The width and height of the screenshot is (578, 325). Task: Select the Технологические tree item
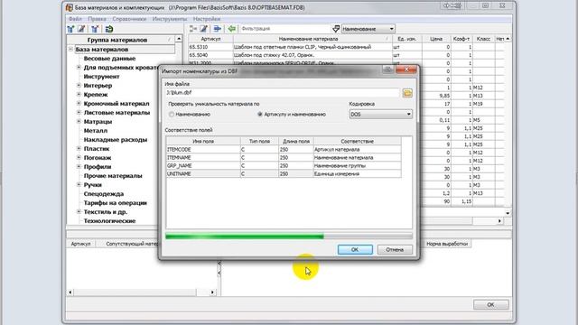109,220
